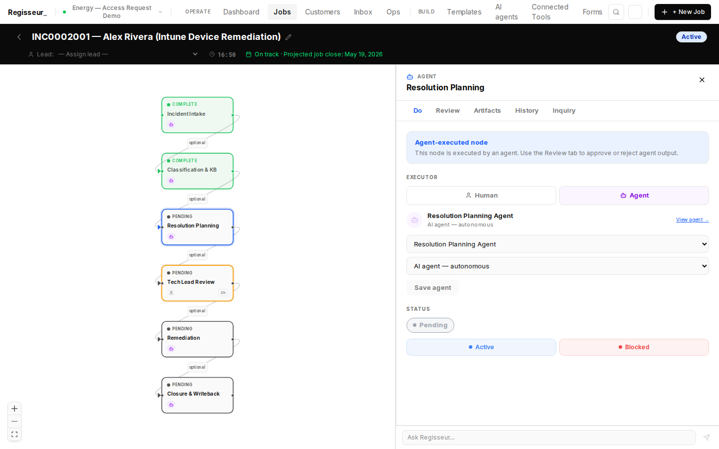Fit workflow to screen icon
Viewport: 719px width, 449px height.
[x=14, y=435]
